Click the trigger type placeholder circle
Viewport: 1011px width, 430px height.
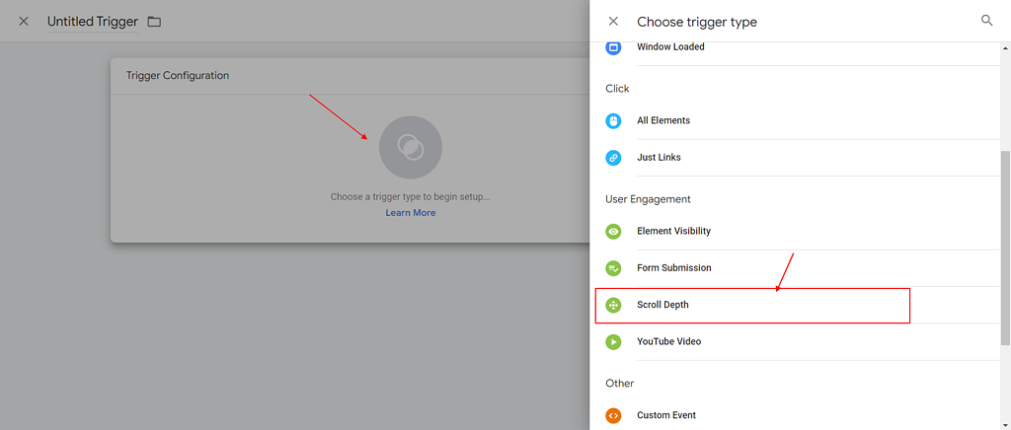(x=410, y=148)
